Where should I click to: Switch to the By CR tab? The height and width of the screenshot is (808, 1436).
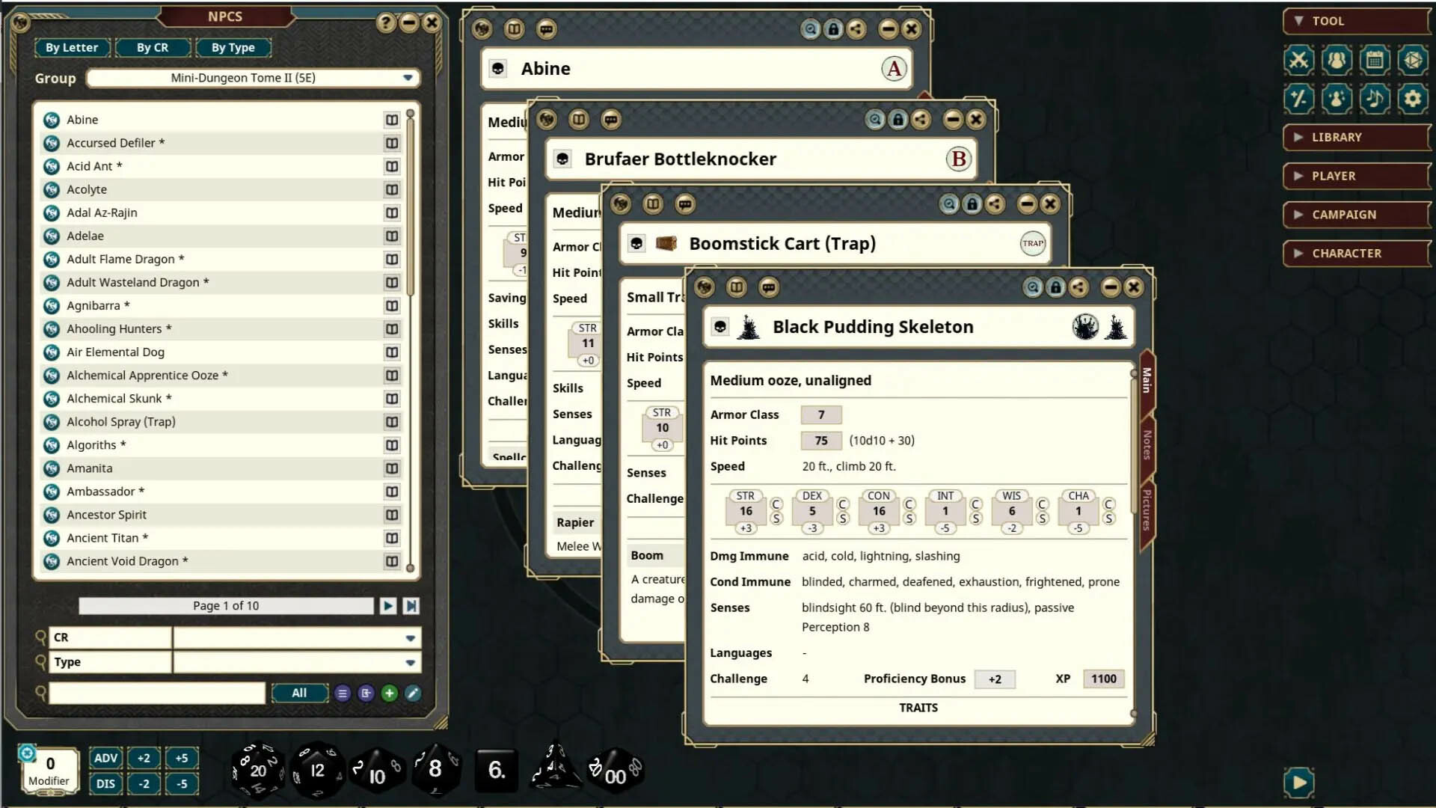[x=152, y=47]
